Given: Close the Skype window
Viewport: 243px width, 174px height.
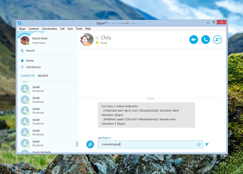Looking at the screenshot, I should click(222, 22).
